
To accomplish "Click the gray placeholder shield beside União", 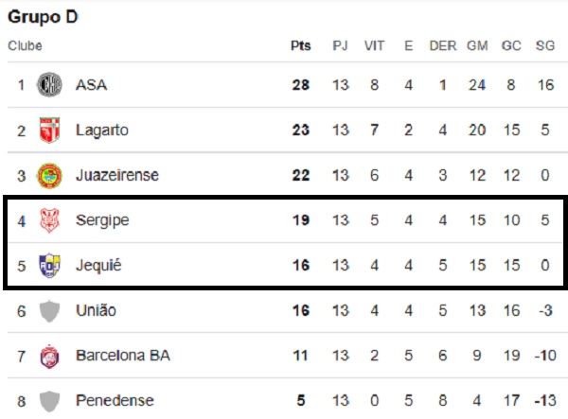I will click(x=49, y=311).
